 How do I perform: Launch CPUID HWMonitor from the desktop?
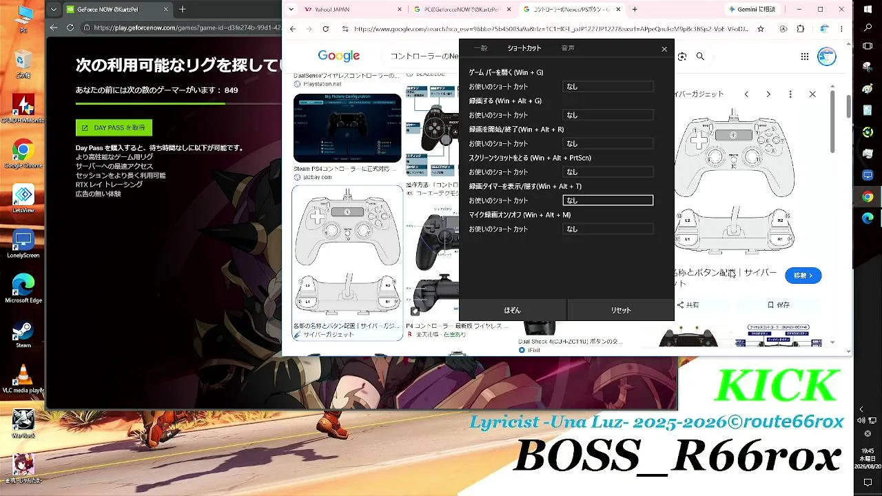click(23, 107)
